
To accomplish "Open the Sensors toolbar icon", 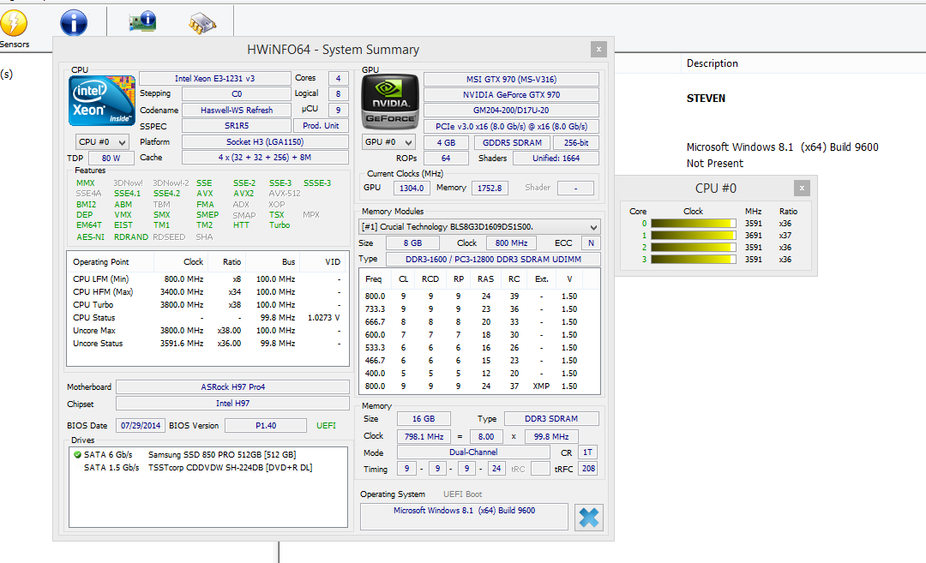I will tap(14, 24).
